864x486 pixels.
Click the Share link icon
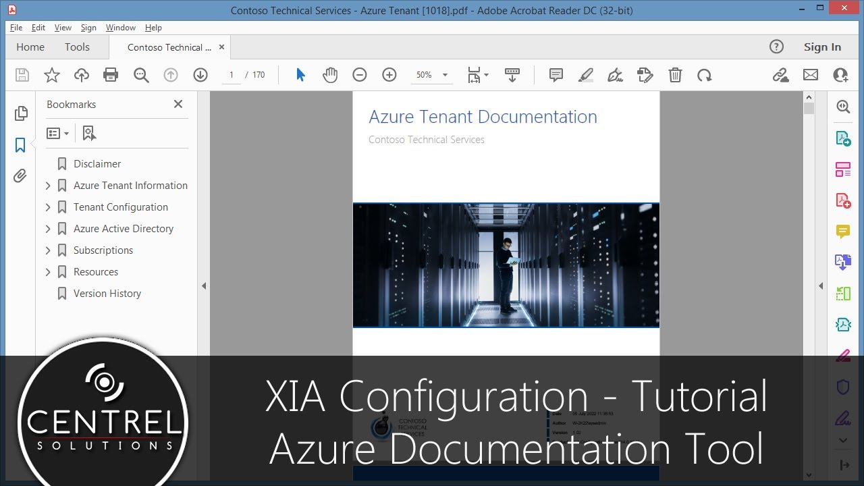(x=781, y=75)
